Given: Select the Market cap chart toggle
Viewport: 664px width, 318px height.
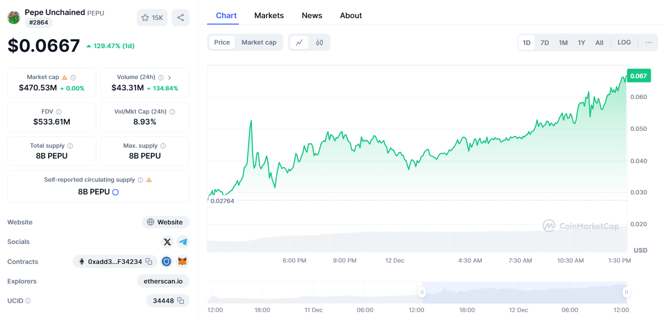Looking at the screenshot, I should pos(259,42).
